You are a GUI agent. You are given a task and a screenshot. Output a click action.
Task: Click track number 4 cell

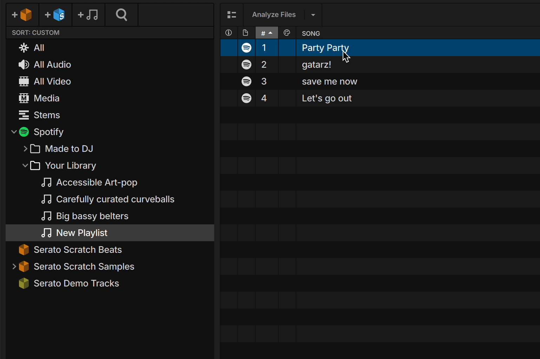pyautogui.click(x=267, y=98)
